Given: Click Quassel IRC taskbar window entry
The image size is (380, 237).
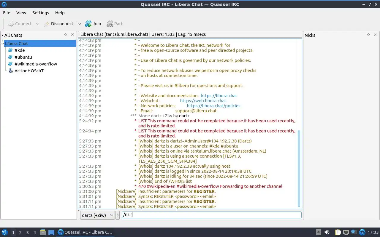Looking at the screenshot, I should pyautogui.click(x=85, y=232).
